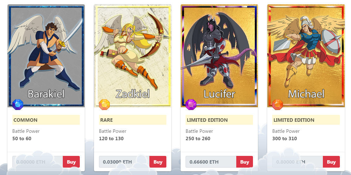Open the Lucifer card image
This screenshot has height=175, width=351.
219,56
